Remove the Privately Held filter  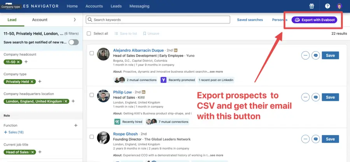[32, 82]
